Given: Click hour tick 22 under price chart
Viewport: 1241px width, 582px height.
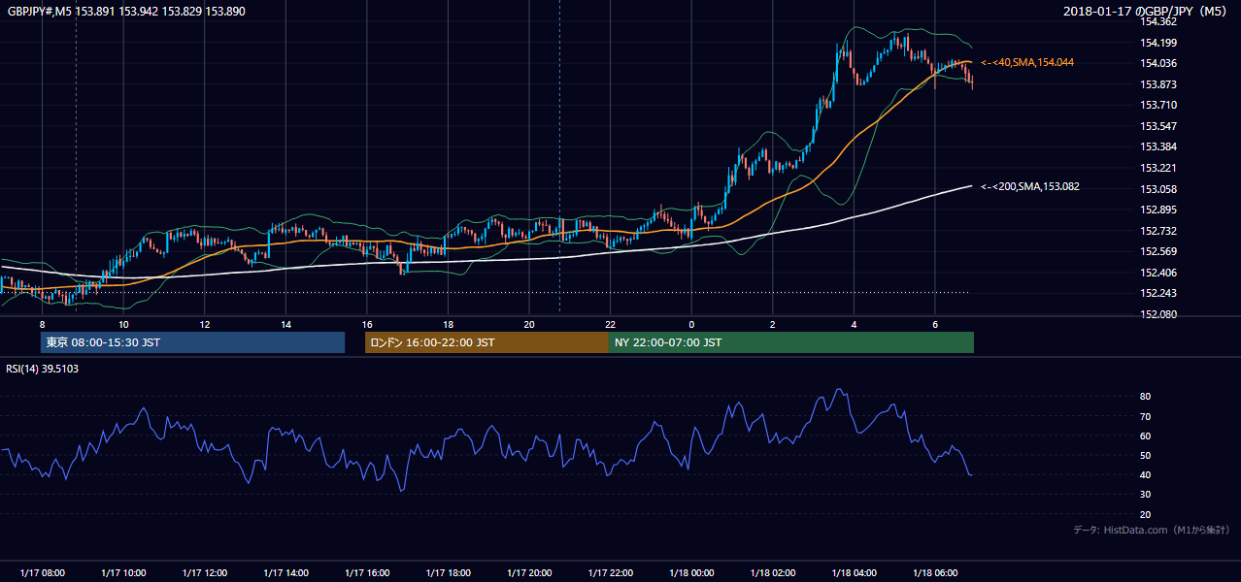Looking at the screenshot, I should click(610, 324).
